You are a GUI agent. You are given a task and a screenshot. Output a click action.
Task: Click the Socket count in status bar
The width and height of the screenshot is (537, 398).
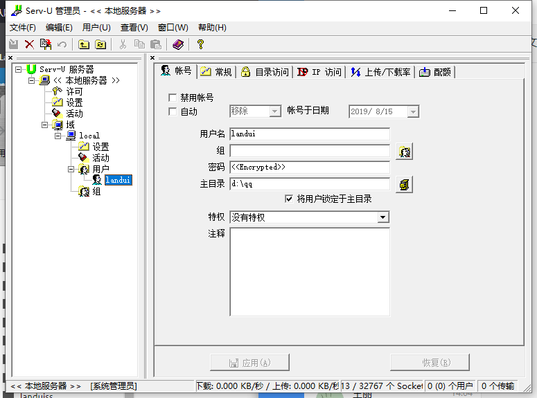tap(382, 386)
